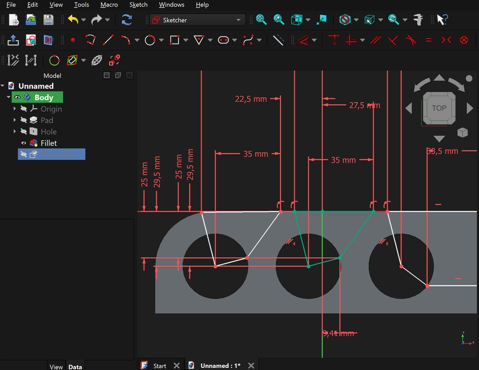The image size is (479, 370).
Task: Open the Sketch menu
Action: tap(138, 4)
